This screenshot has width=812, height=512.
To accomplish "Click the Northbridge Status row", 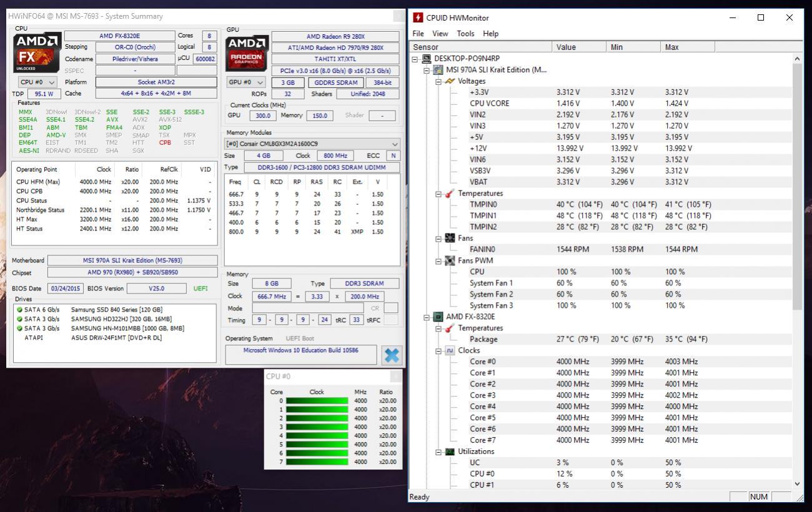I will pos(115,210).
